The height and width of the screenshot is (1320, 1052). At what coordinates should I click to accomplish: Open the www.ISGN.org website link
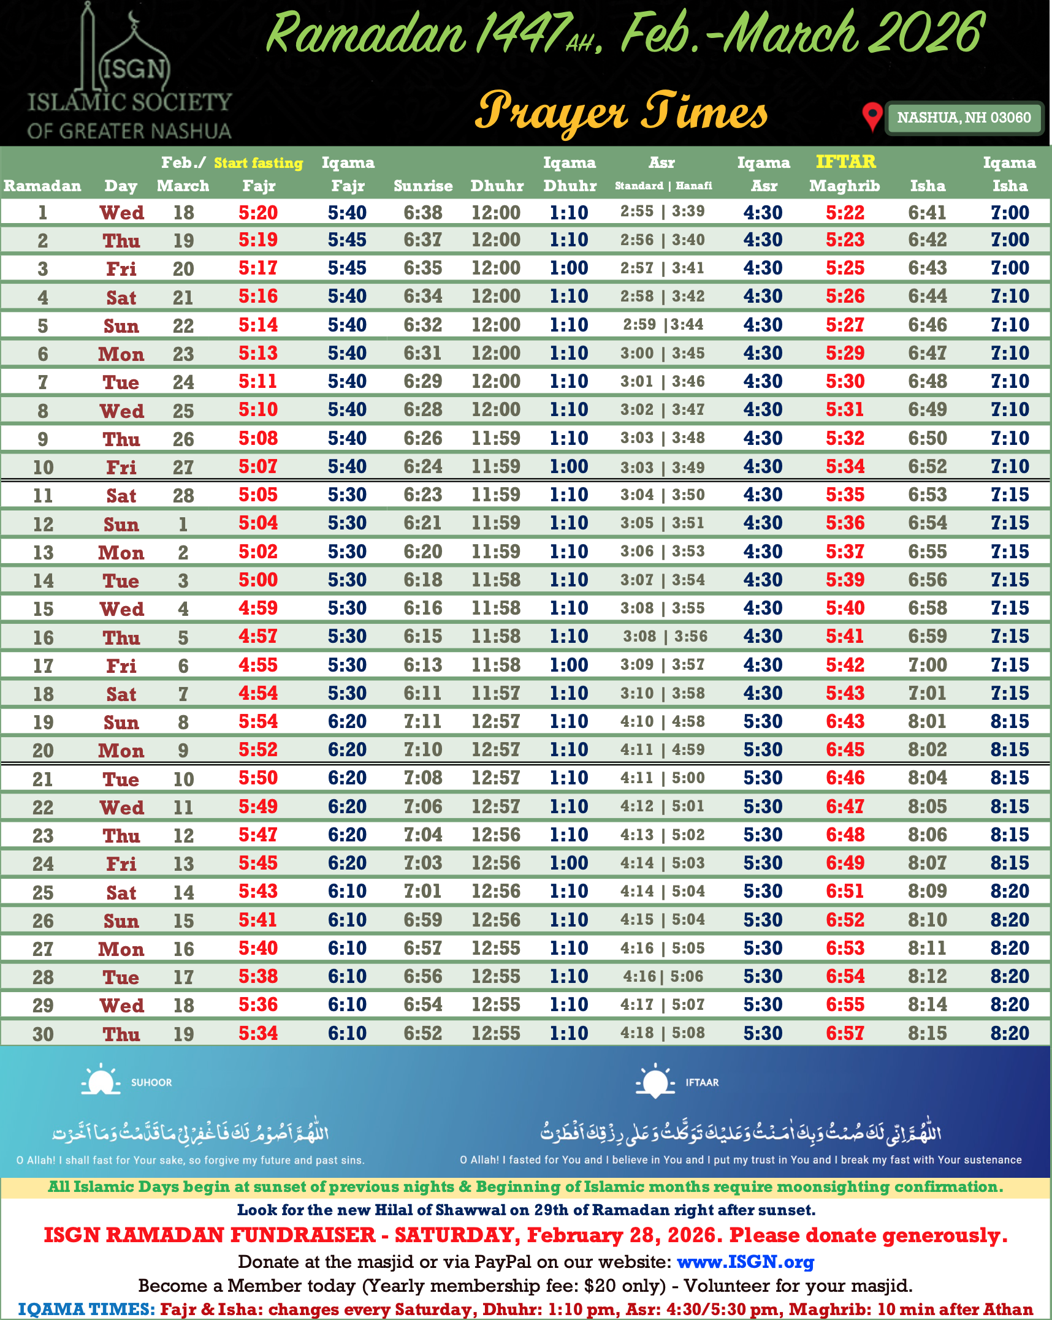coord(745,1262)
